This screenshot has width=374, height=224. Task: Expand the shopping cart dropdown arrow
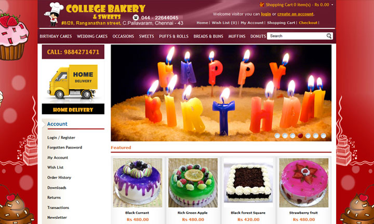(332, 5)
